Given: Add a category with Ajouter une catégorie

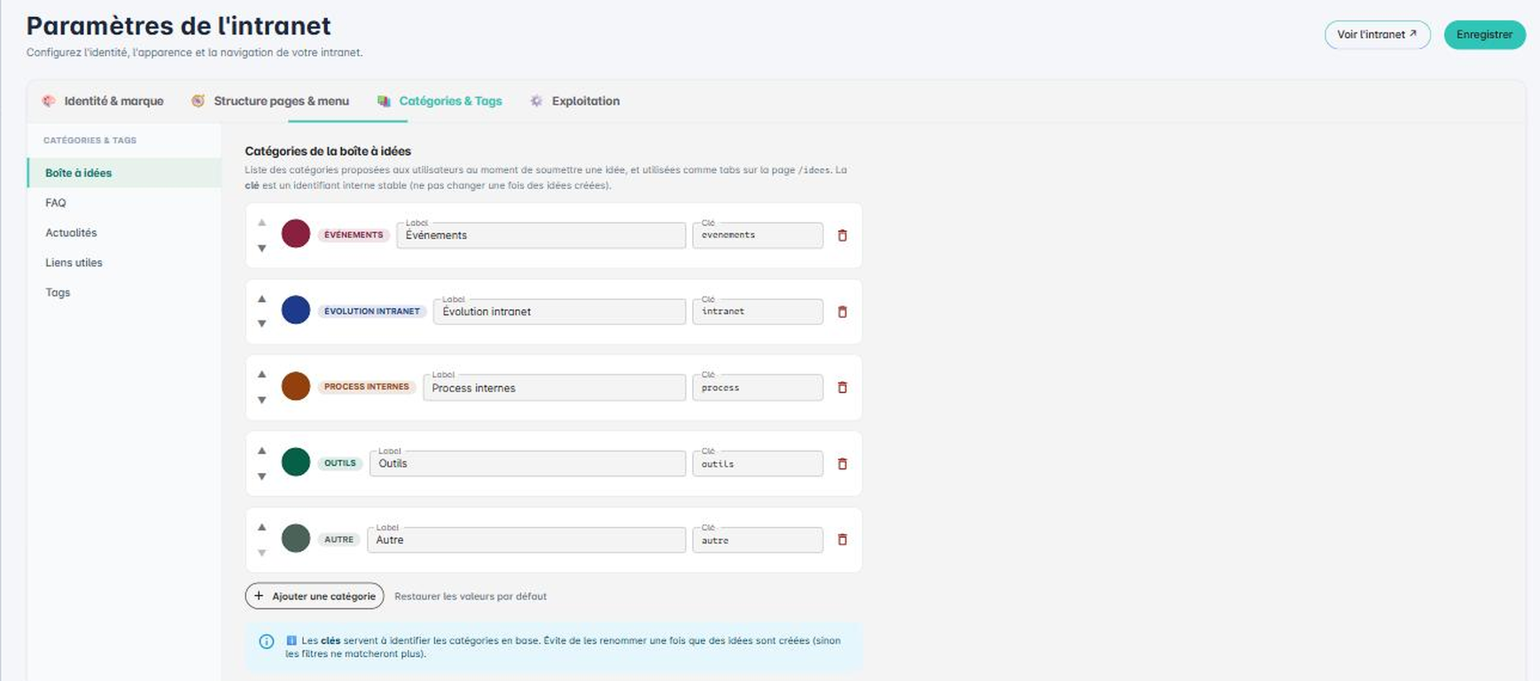Looking at the screenshot, I should pyautogui.click(x=315, y=596).
